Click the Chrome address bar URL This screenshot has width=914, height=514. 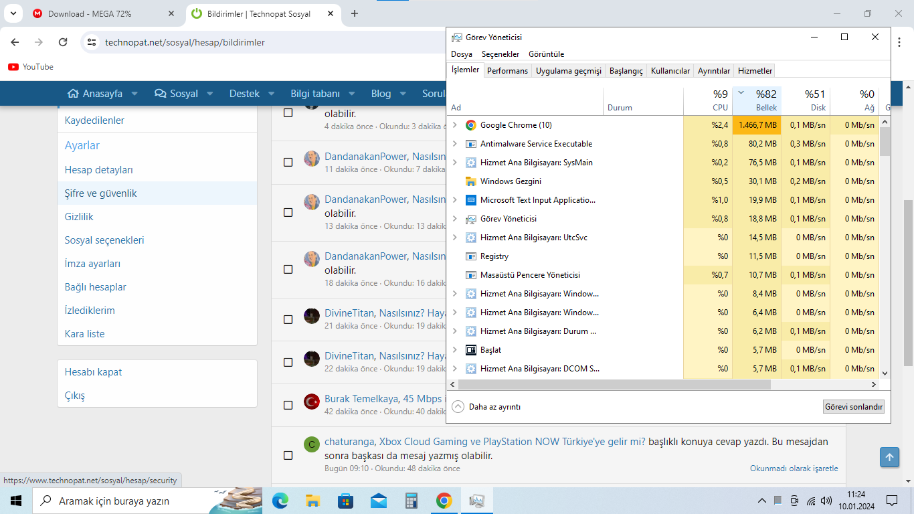[185, 42]
